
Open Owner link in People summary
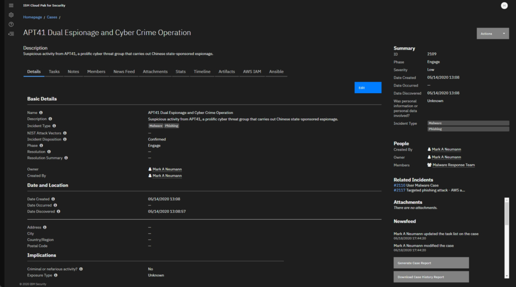click(x=446, y=157)
